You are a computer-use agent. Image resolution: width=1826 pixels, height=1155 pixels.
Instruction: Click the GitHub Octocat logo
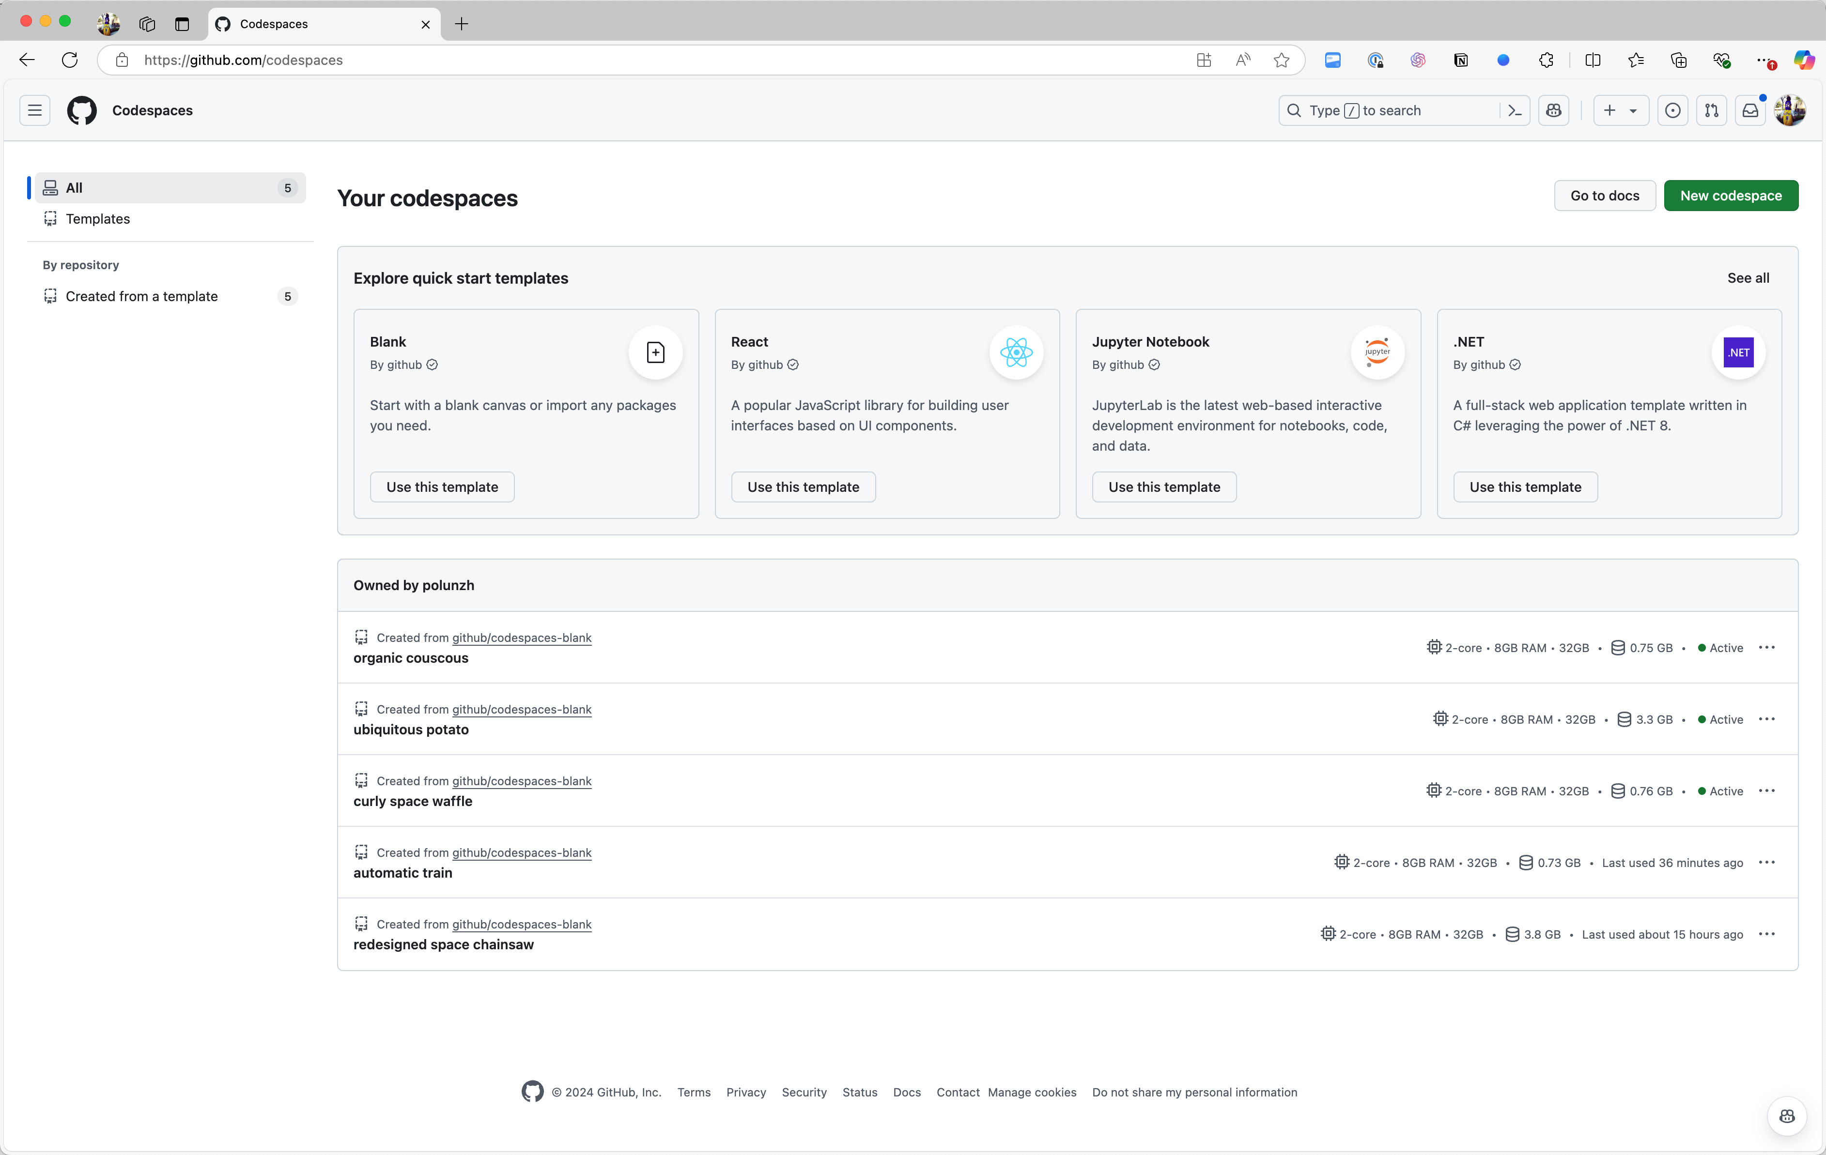pos(82,111)
